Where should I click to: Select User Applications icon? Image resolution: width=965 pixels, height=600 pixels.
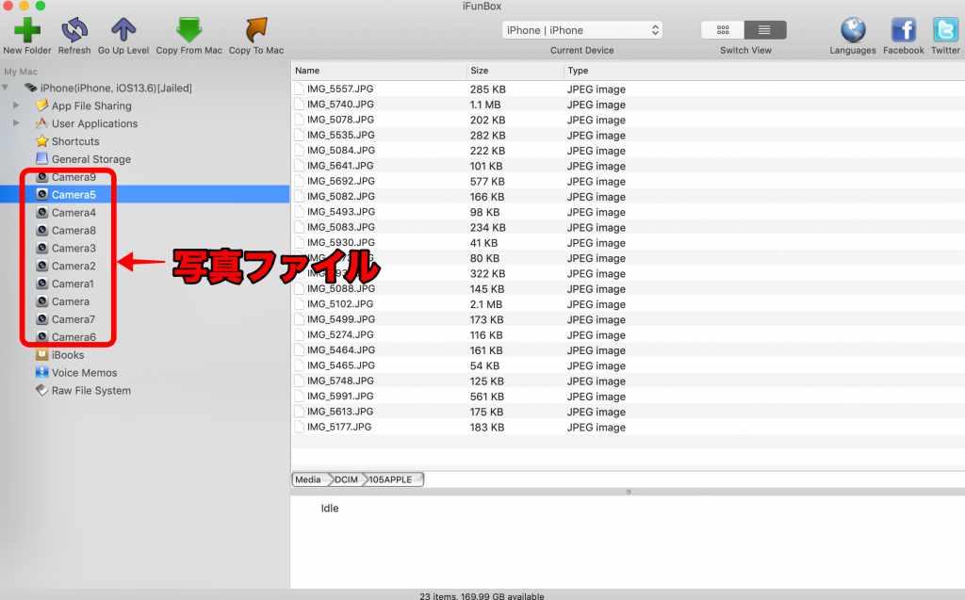(x=41, y=123)
